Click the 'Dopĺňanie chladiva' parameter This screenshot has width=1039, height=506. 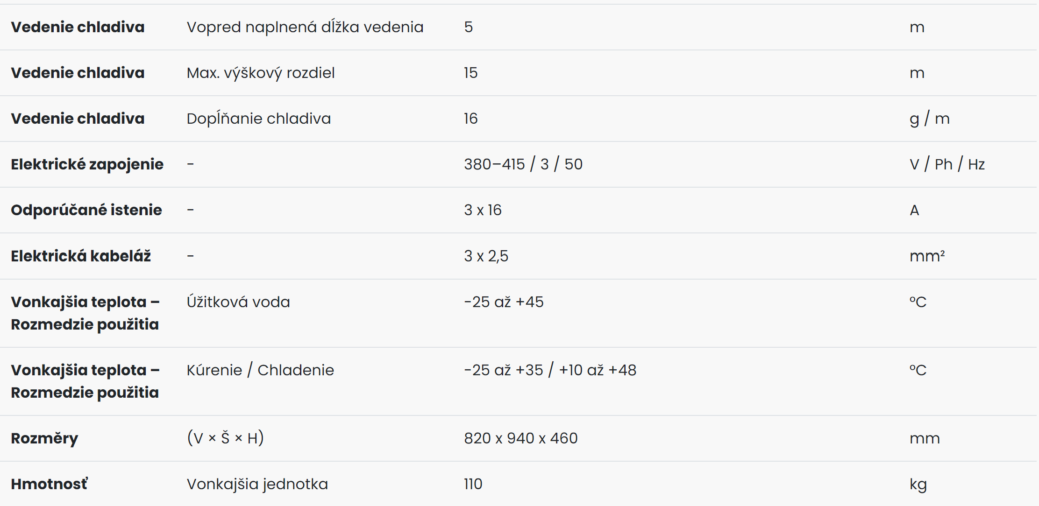(259, 118)
